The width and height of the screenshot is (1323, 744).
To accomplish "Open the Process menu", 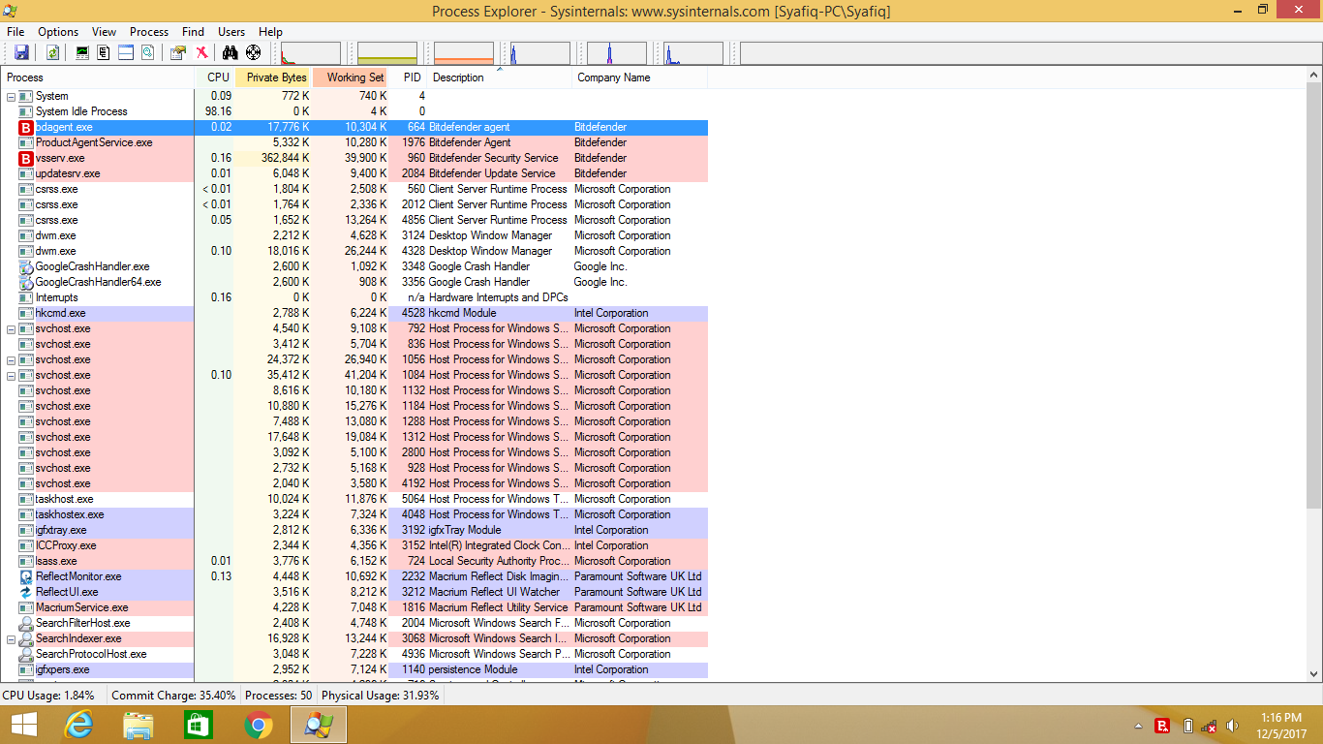I will coord(149,32).
